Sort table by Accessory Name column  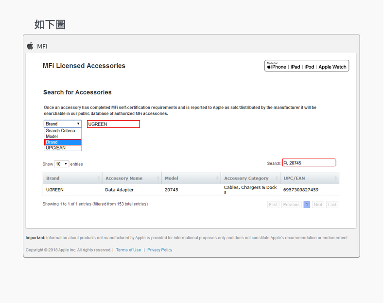(131, 178)
